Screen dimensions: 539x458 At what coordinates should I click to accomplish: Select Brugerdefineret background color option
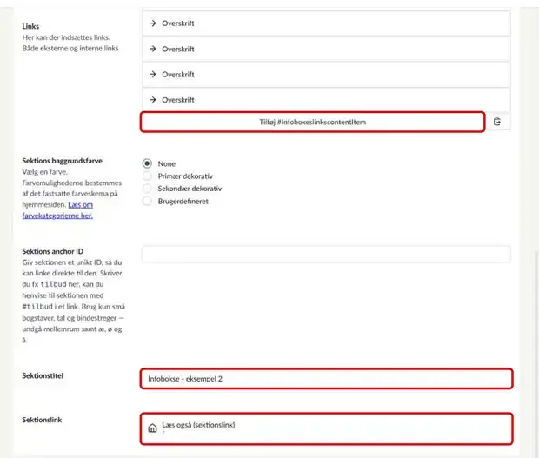coord(147,201)
